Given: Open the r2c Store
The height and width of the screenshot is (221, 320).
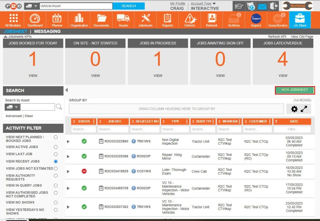Looking at the screenshot, I should pyautogui.click(x=300, y=20).
